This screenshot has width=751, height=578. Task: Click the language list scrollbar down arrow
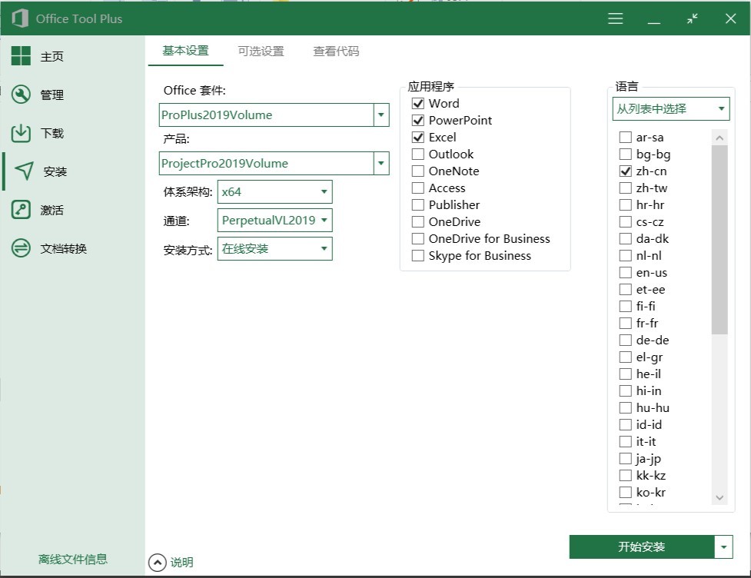[x=719, y=498]
